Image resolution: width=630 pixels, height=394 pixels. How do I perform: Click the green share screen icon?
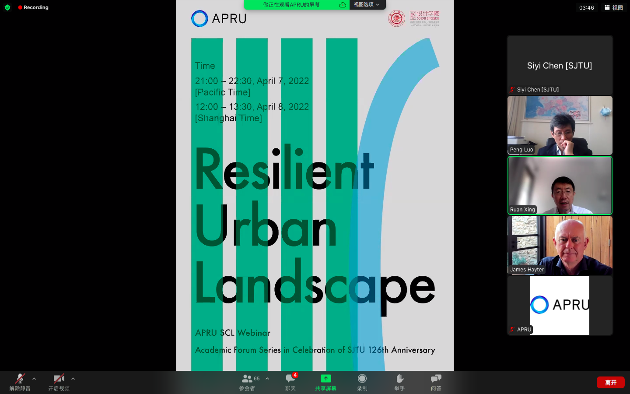(326, 378)
